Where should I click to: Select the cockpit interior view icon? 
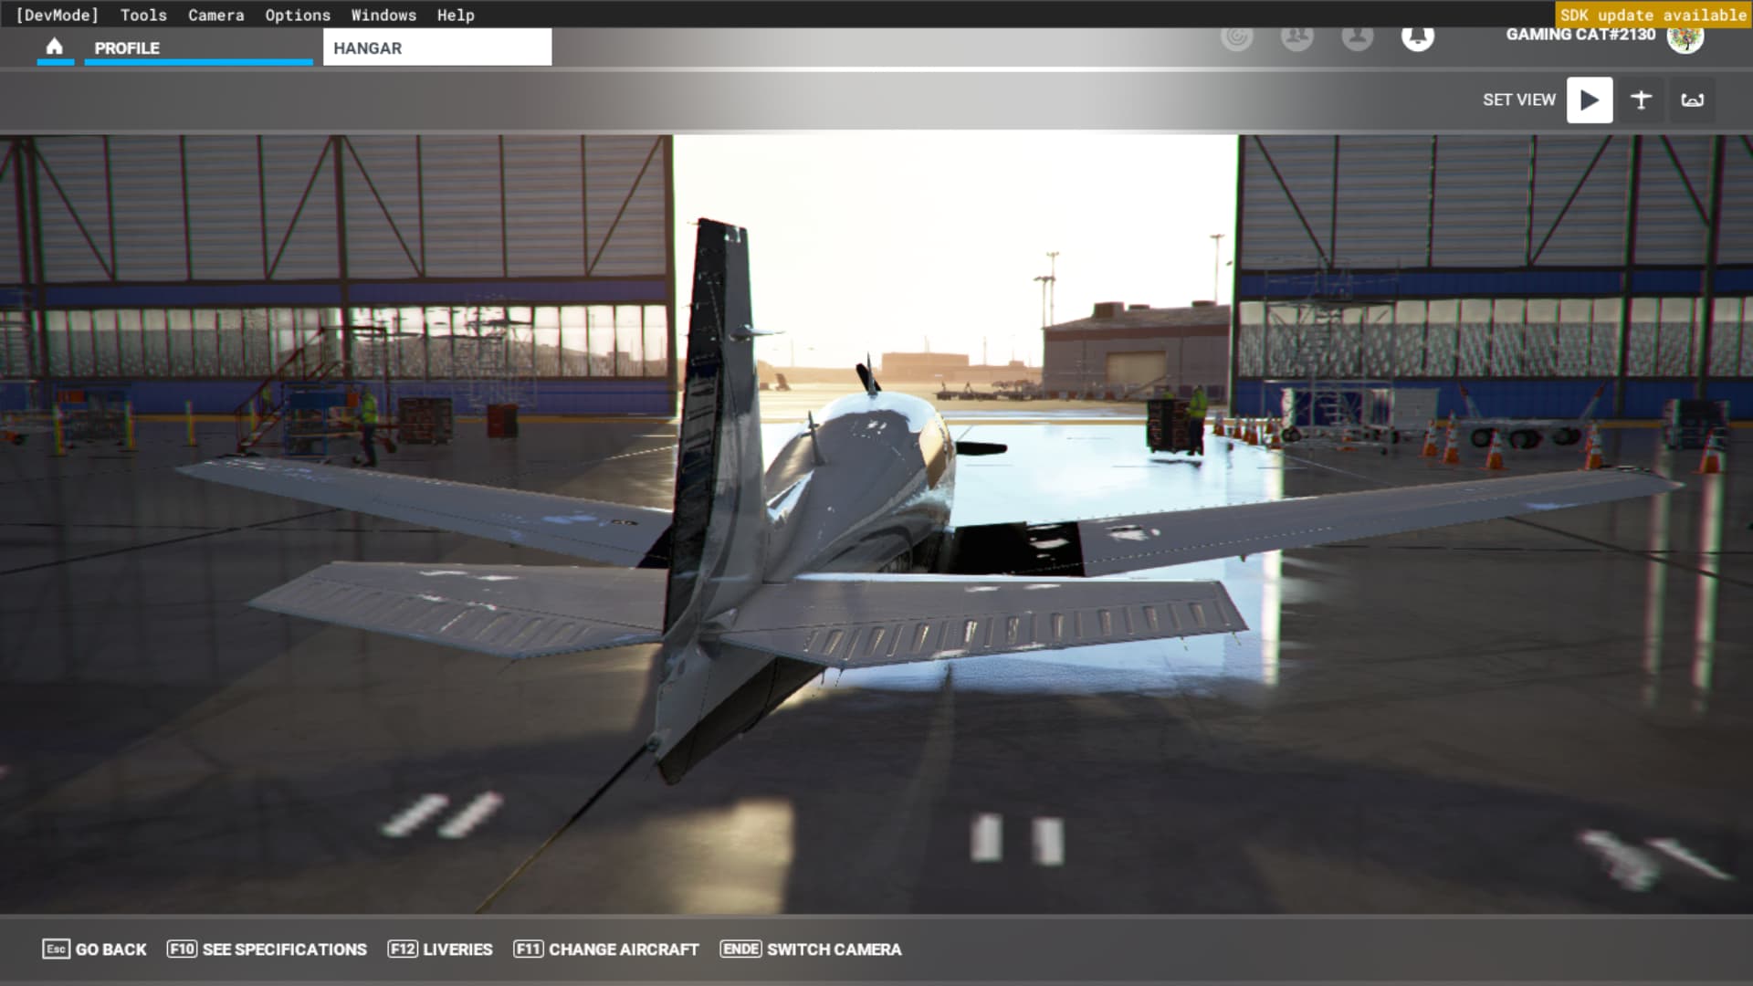(1692, 100)
